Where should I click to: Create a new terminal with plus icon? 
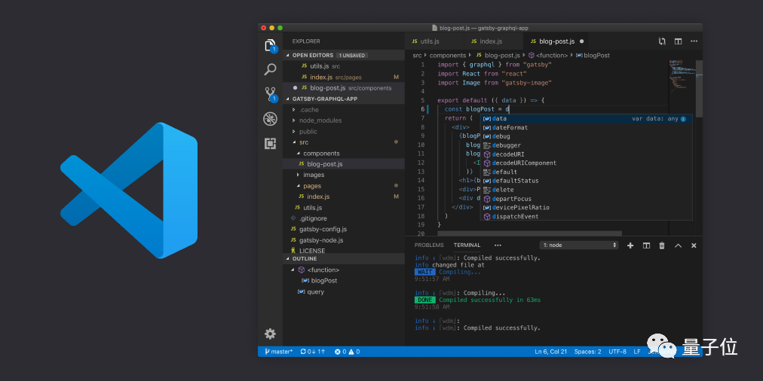click(630, 245)
